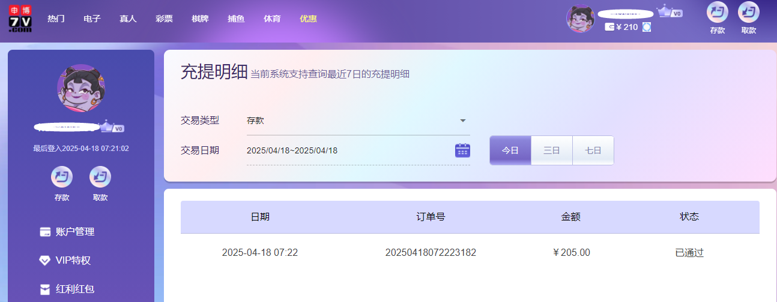Click the sidebar withdraw (取款) icon

point(100,177)
